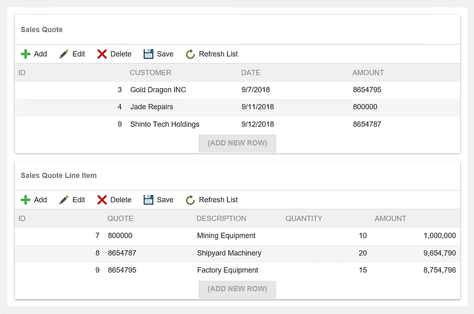Click the green Add icon in Sales Quote
Image resolution: width=474 pixels, height=314 pixels.
pyautogui.click(x=25, y=54)
